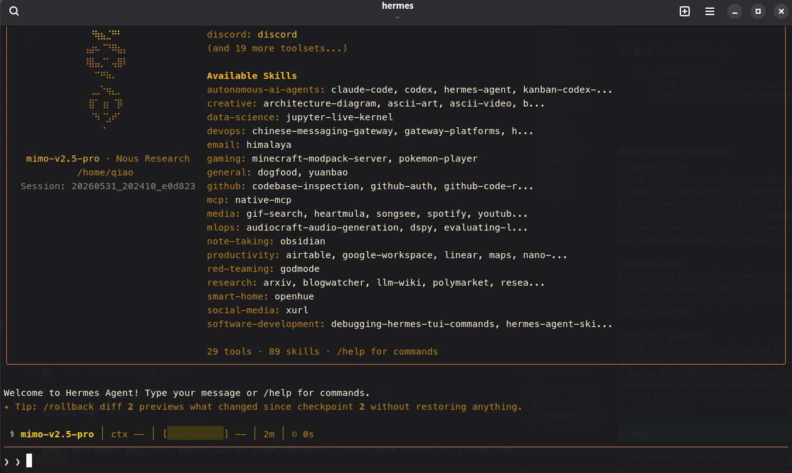Click the hermes window title

pyautogui.click(x=398, y=6)
